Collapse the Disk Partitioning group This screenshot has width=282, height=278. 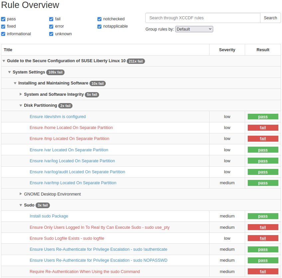pyautogui.click(x=21, y=105)
